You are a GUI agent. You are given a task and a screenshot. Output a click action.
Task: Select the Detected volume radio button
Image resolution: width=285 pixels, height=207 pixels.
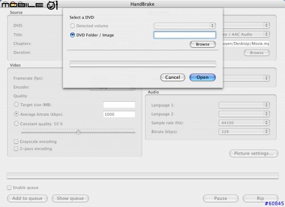[x=73, y=26]
